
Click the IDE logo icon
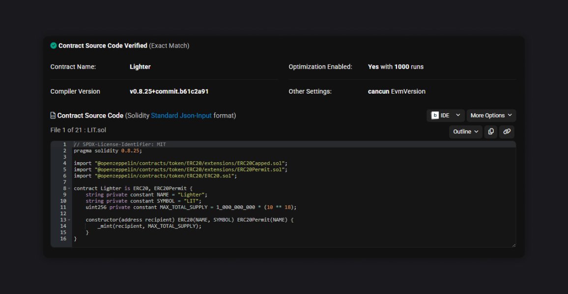tap(435, 116)
